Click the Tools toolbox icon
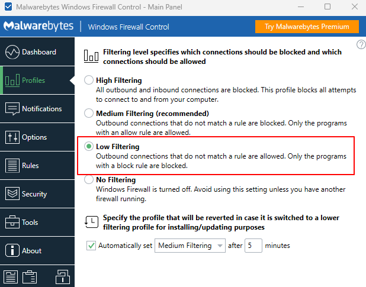 [x=12, y=222]
